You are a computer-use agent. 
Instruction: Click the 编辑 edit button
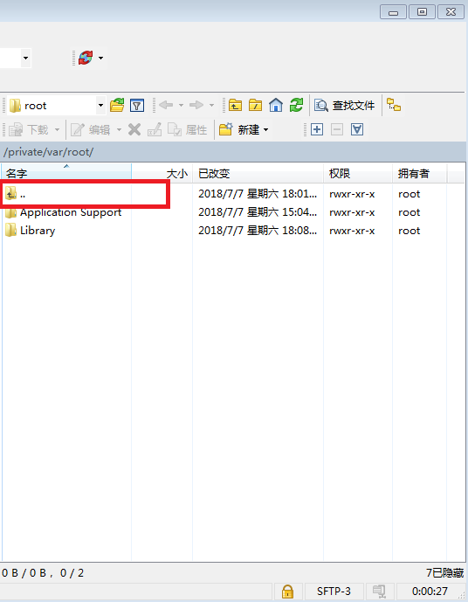(x=91, y=130)
